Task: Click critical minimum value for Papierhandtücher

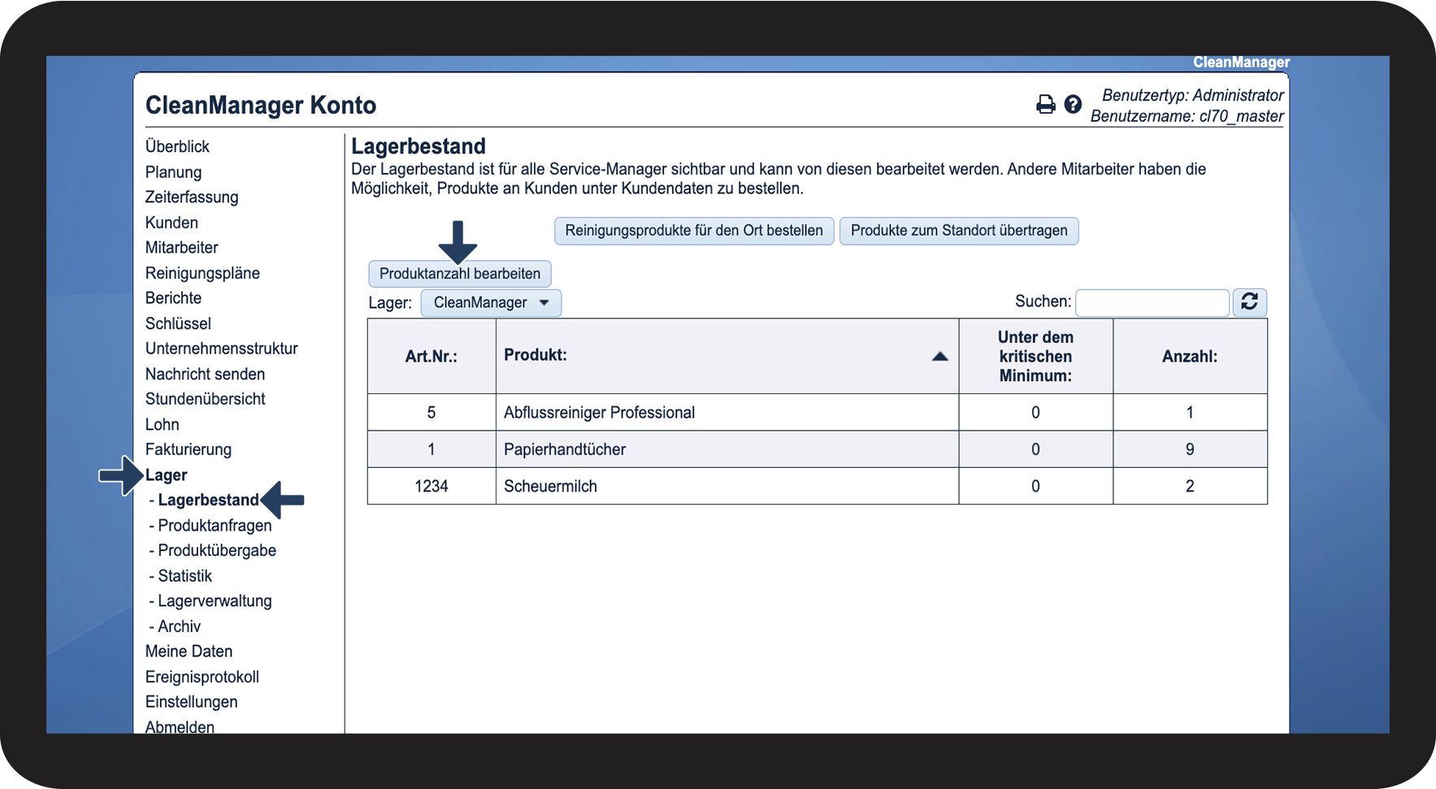Action: pos(1035,449)
